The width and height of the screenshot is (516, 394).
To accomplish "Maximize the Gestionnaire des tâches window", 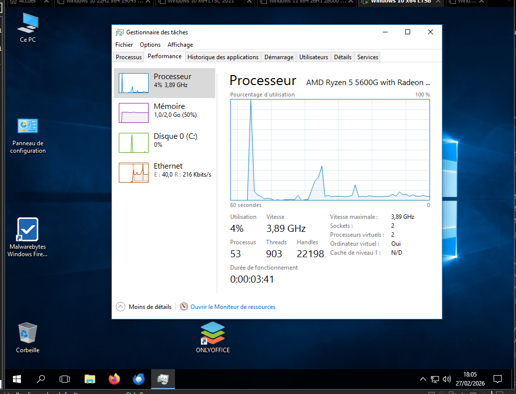I will point(408,32).
